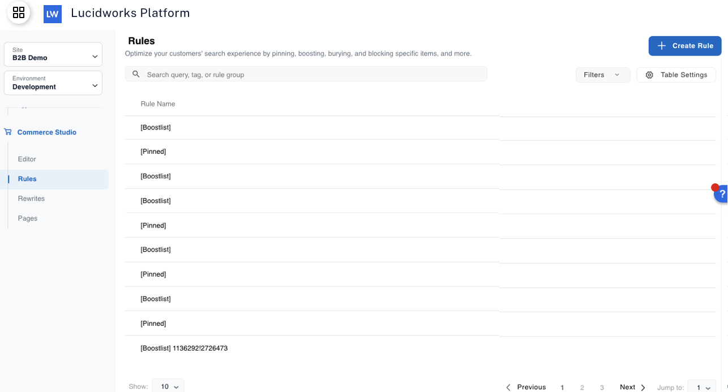Click the Commerce Studio cart icon
The image size is (728, 392).
coord(8,132)
